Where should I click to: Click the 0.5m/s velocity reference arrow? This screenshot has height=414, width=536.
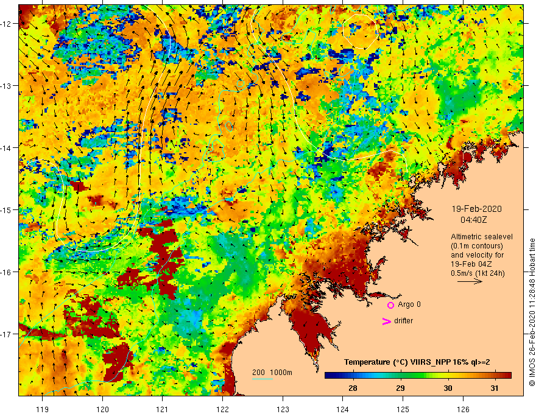click(470, 281)
